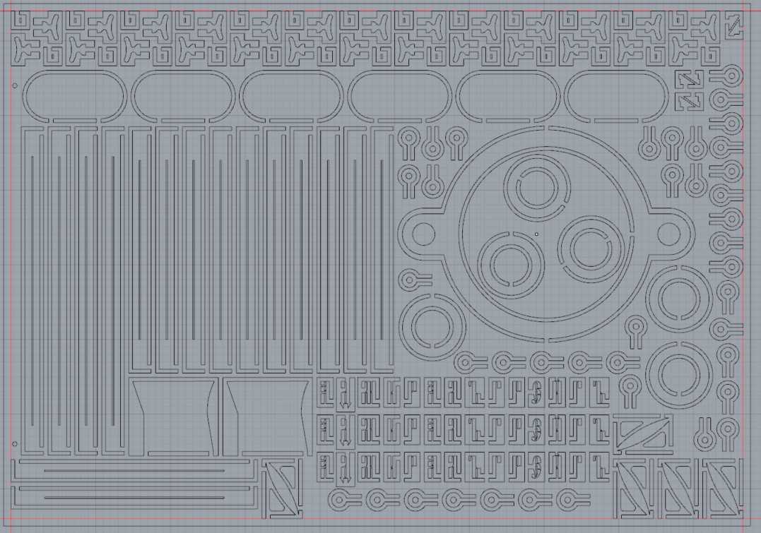Screen dimensions: 761x533
Task: Select the left trapezoid funnel shape
Action: pos(175,417)
